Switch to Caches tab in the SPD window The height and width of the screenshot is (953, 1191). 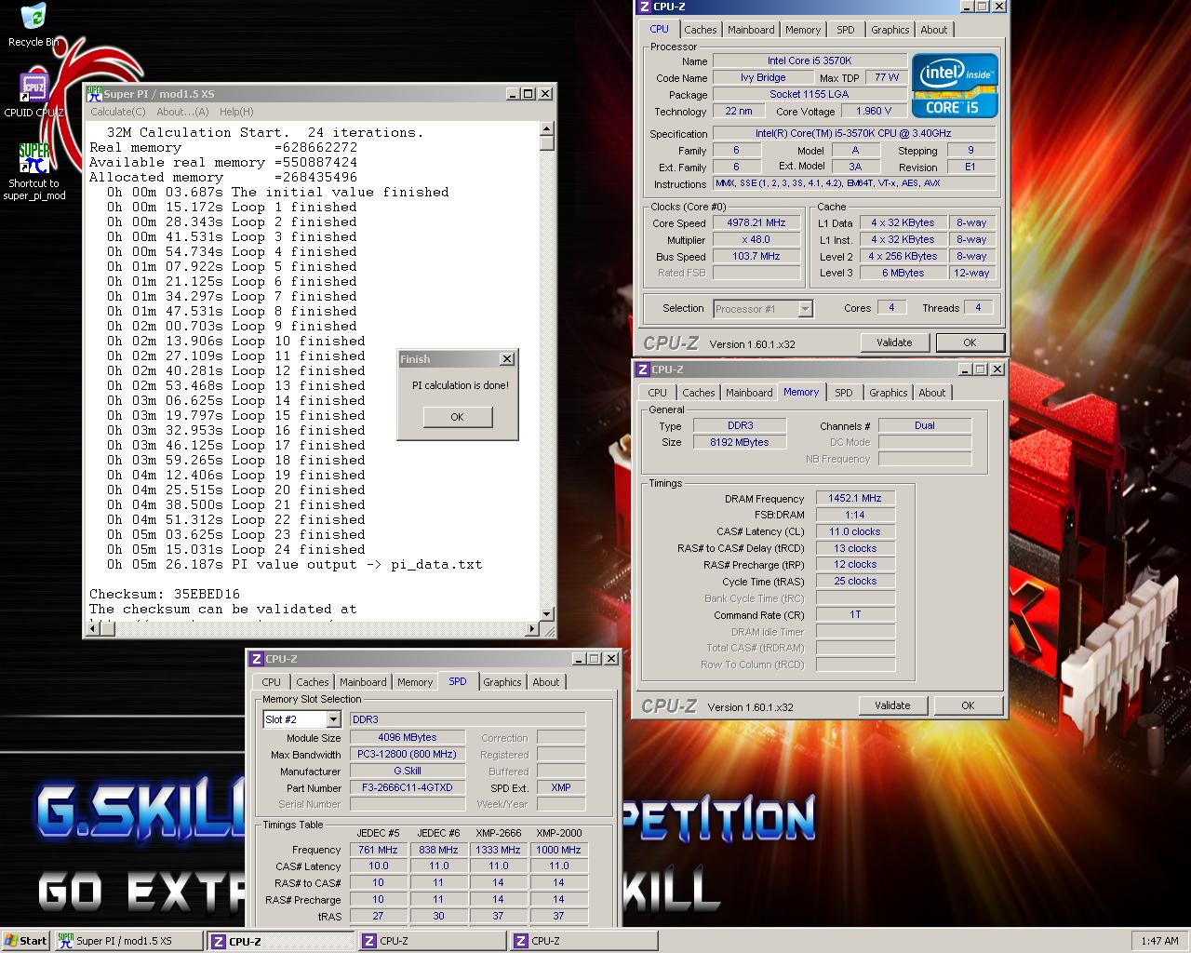313,682
